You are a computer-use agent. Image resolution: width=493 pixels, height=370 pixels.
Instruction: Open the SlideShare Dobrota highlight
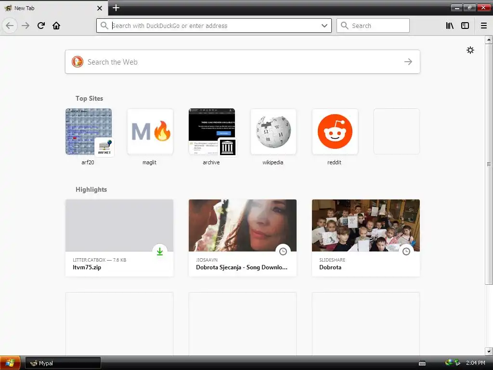pos(366,238)
